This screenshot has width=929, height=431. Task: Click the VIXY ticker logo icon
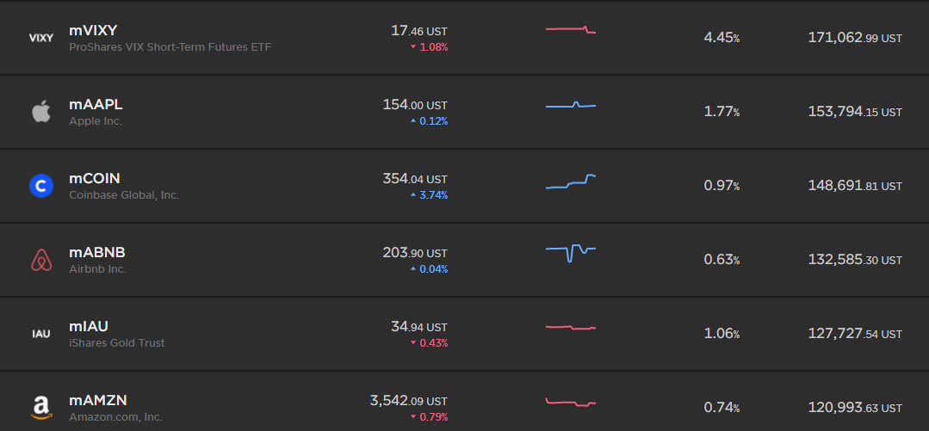point(40,38)
